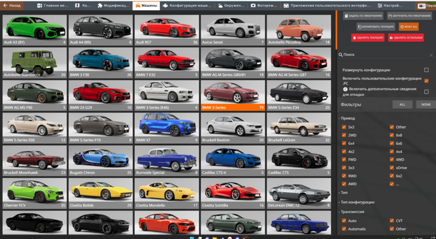Select the Bugatti Chiron vehicle
The width and height of the screenshot is (436, 239).
[x=101, y=161]
